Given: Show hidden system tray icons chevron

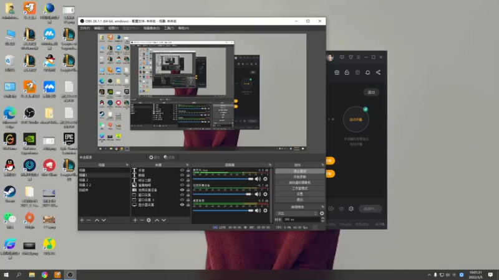Looking at the screenshot, I should pos(429,275).
